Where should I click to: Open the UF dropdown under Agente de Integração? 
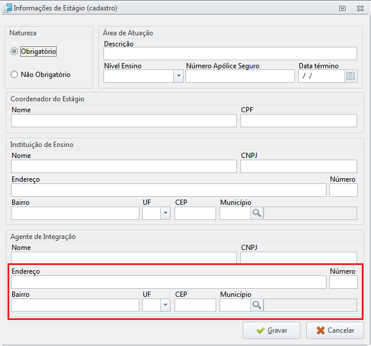click(165, 305)
